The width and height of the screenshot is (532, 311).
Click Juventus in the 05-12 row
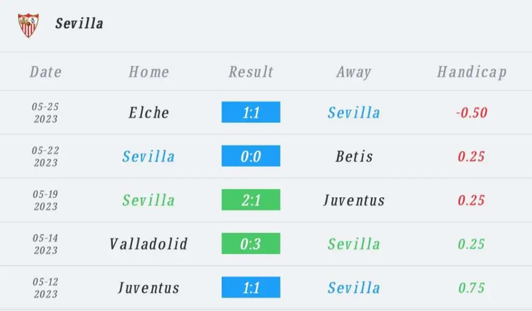point(149,288)
